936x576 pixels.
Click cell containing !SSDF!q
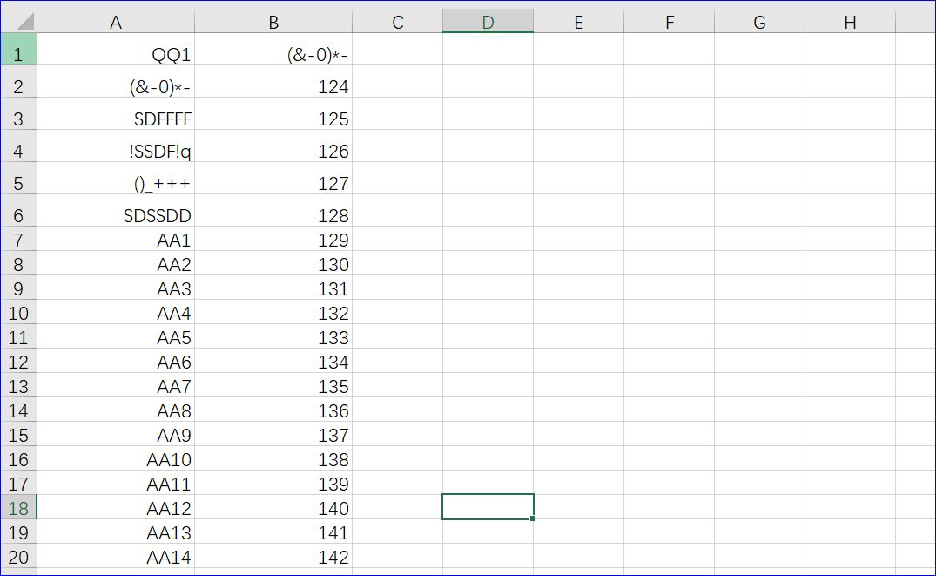click(116, 146)
